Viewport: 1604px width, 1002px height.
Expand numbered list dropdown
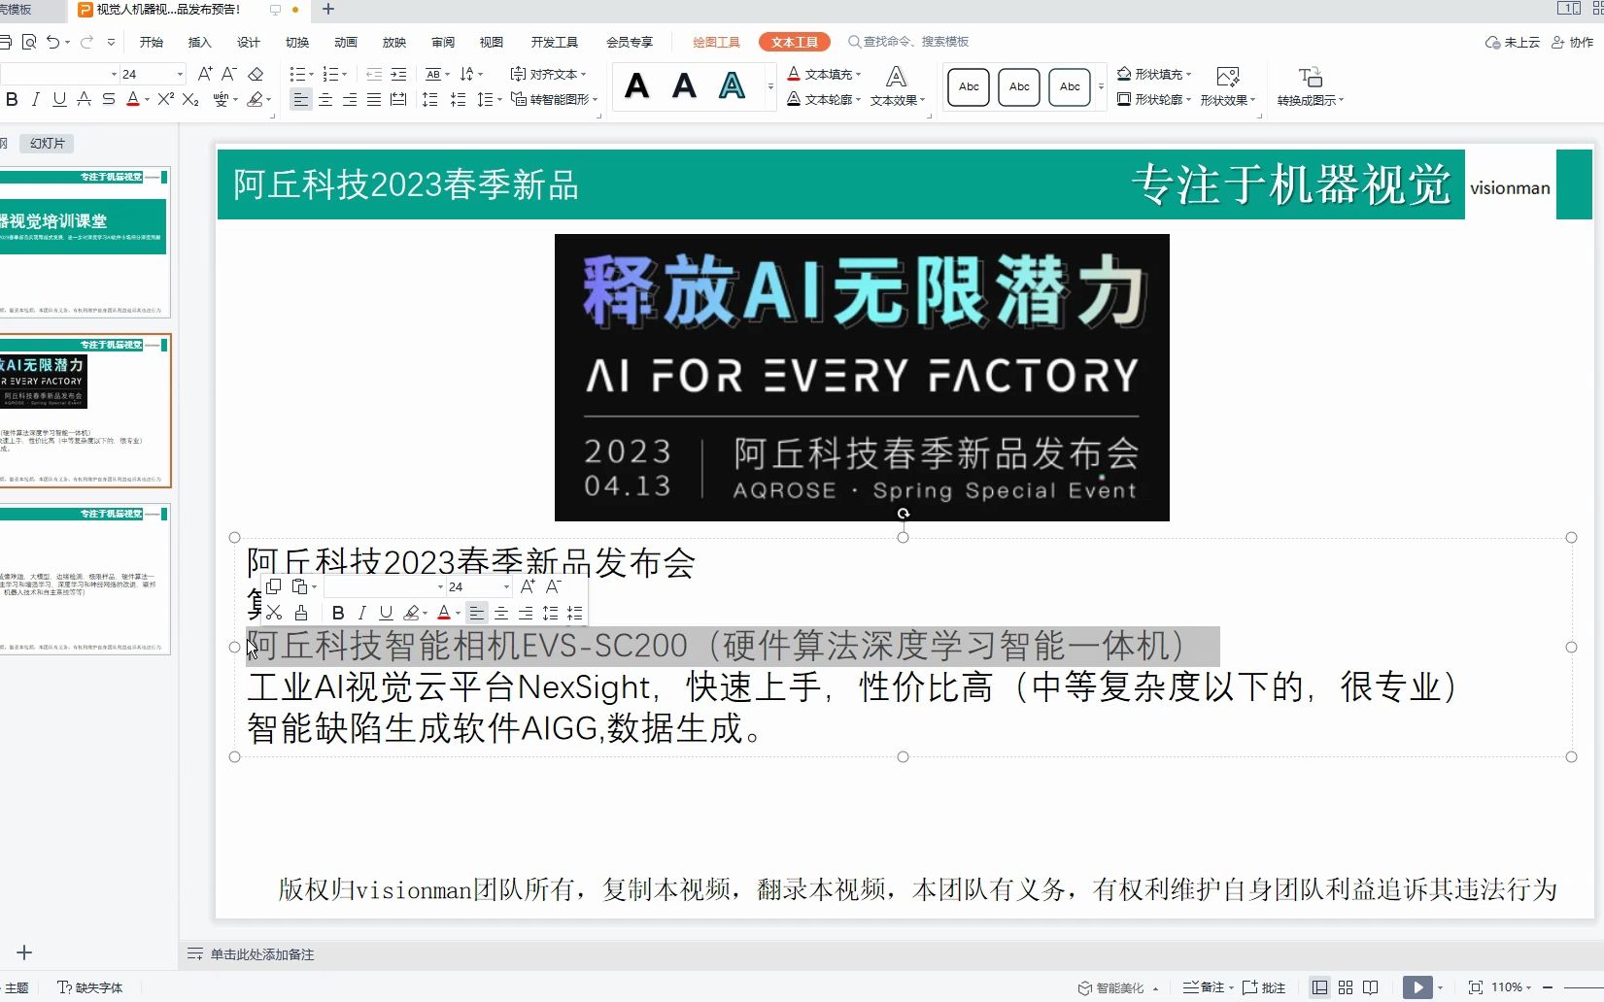(x=344, y=74)
